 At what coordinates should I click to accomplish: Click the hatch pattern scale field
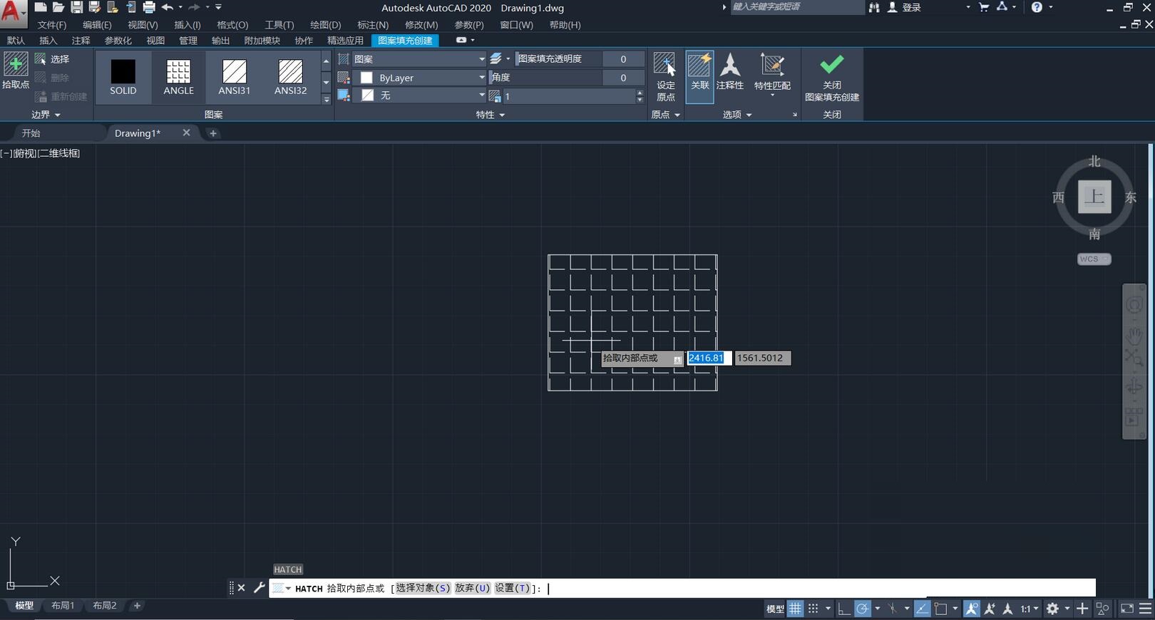coord(568,95)
